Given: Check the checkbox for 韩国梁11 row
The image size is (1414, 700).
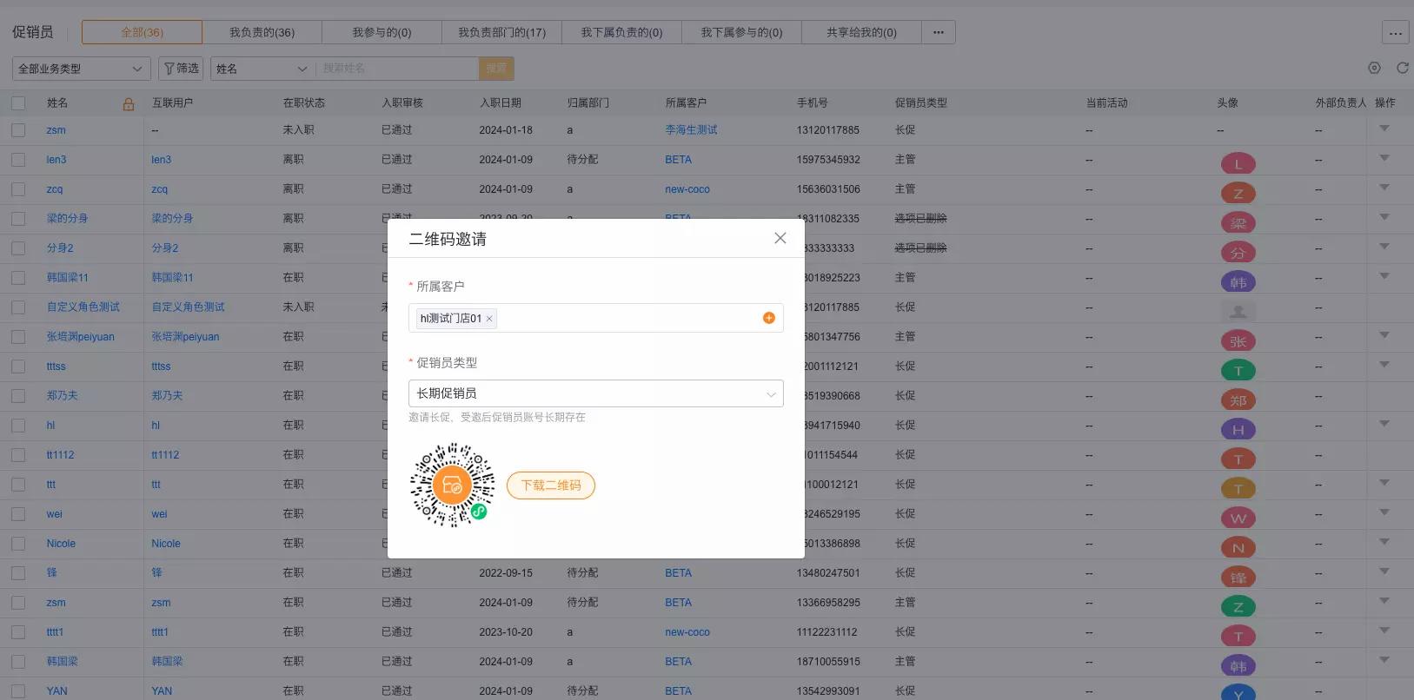Looking at the screenshot, I should 18,278.
